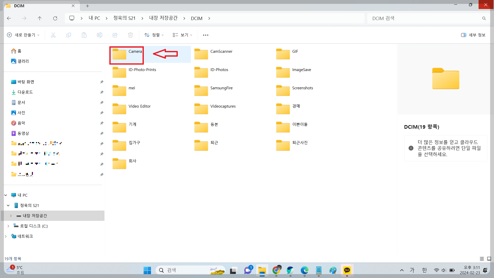Select the Cut icon in the toolbar
Image resolution: width=494 pixels, height=278 pixels.
point(53,35)
